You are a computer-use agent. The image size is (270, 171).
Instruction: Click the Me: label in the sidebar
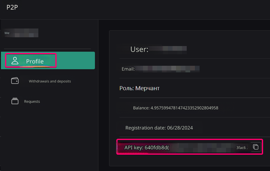click(x=7, y=33)
